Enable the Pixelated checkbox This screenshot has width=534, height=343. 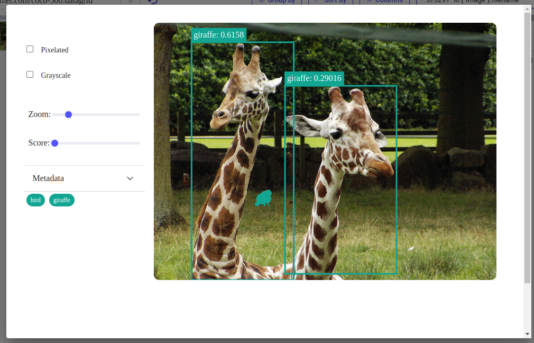[x=30, y=49]
